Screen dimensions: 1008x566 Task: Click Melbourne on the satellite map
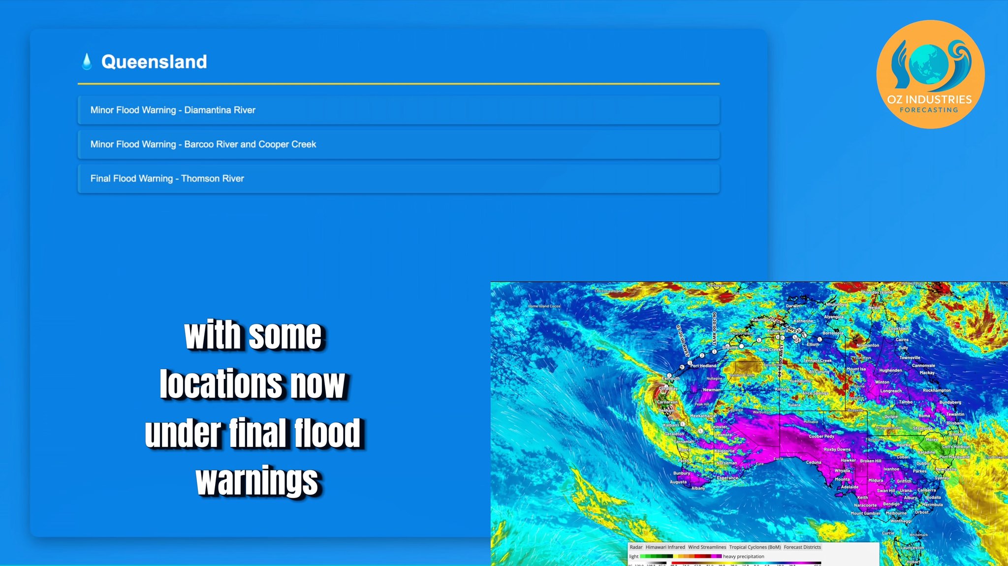coord(896,513)
